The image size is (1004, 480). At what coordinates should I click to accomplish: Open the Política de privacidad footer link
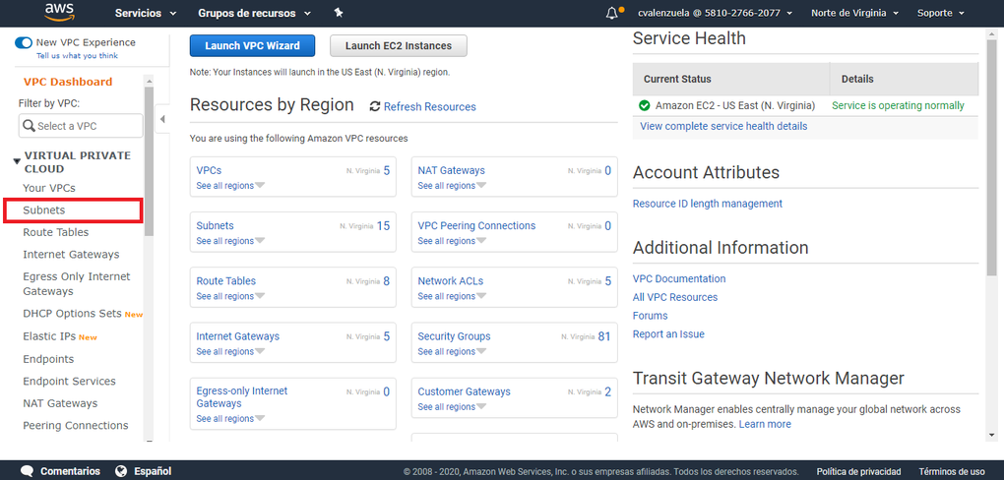click(858, 472)
